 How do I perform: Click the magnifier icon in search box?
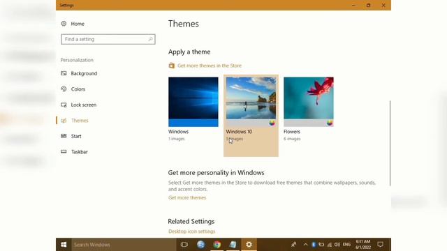point(150,39)
